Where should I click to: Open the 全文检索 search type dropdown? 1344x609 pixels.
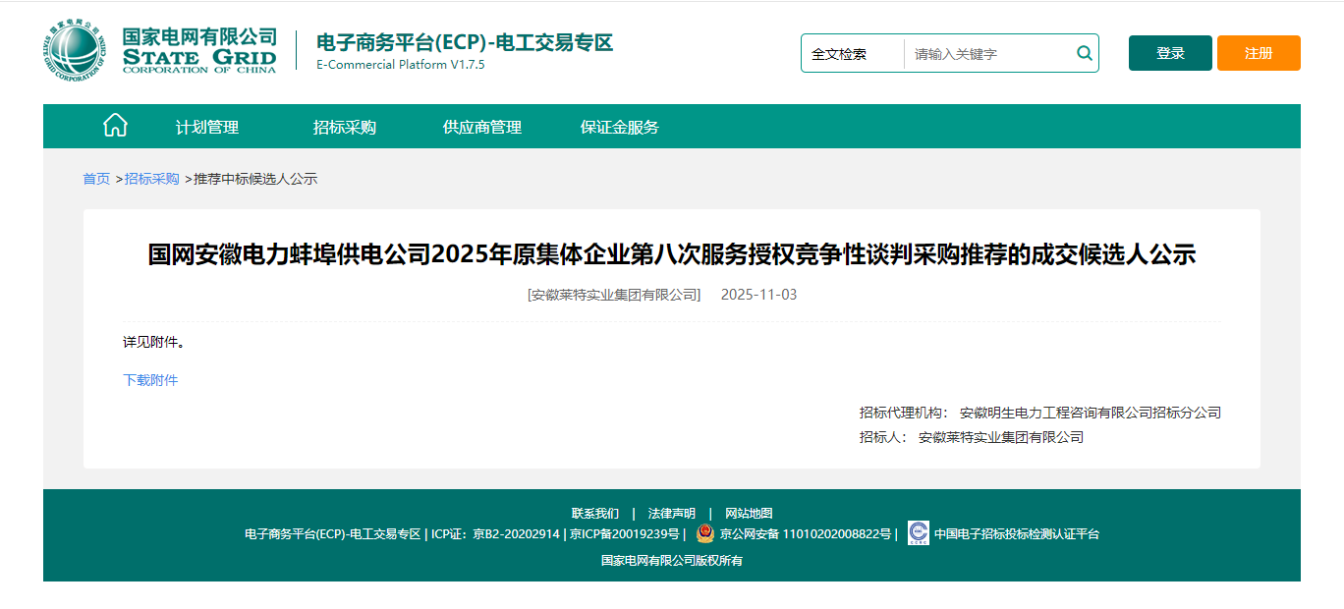tap(852, 54)
